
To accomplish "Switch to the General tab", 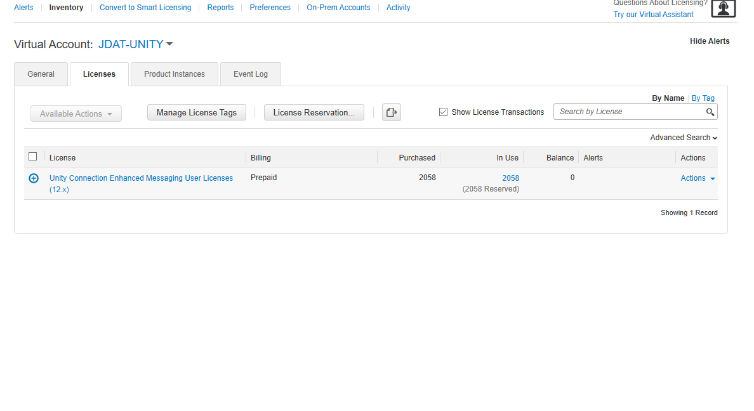I will pyautogui.click(x=41, y=74).
